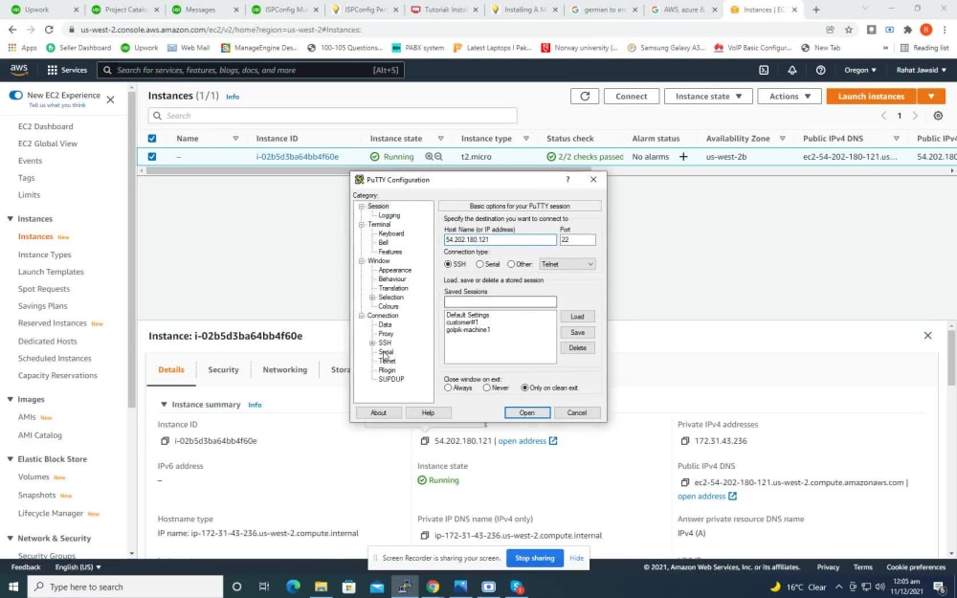Open the AWS Services grid menu
The width and height of the screenshot is (957, 598).
pos(67,70)
